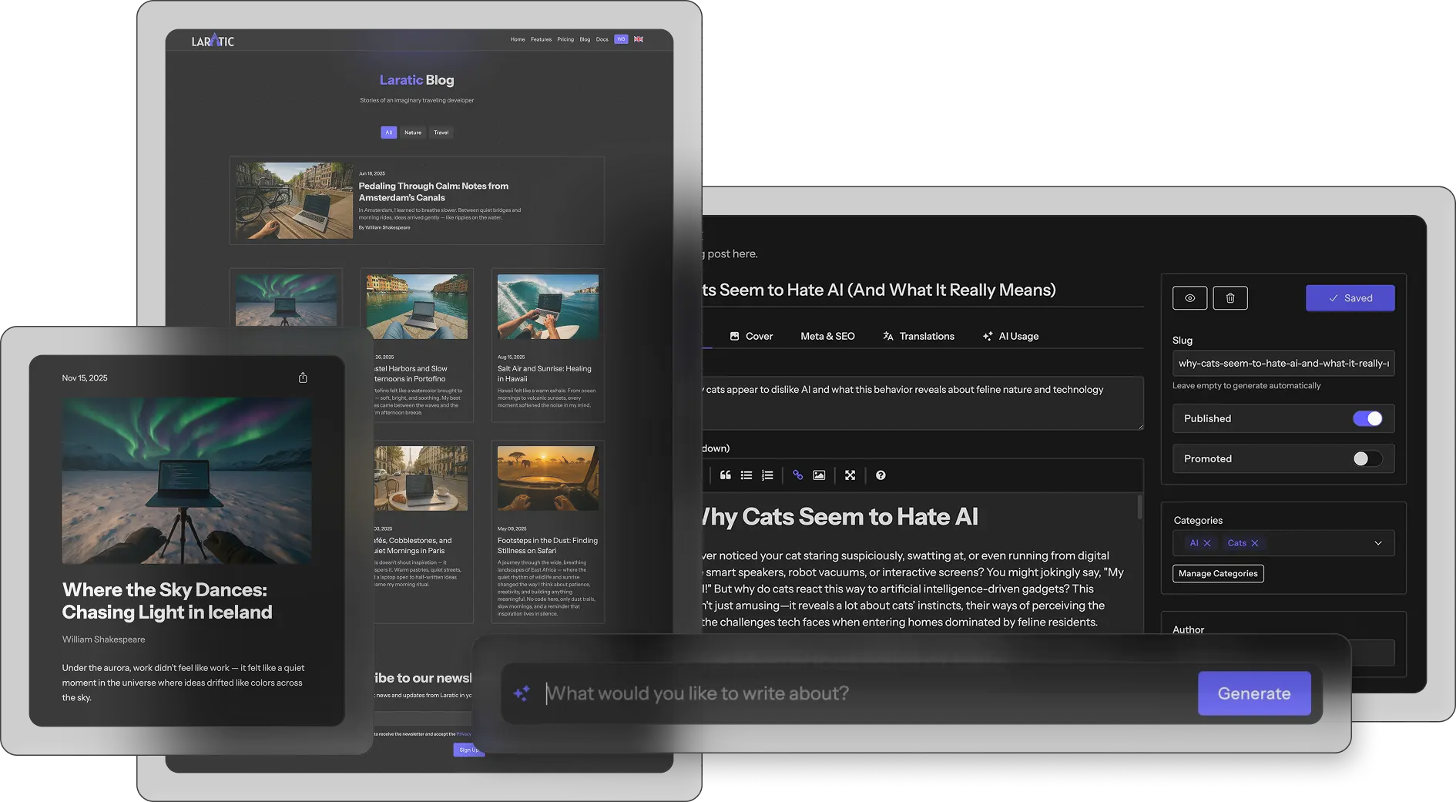Viewport: 1456px width, 802px height.
Task: Click the post excerpt text area
Action: click(x=922, y=403)
